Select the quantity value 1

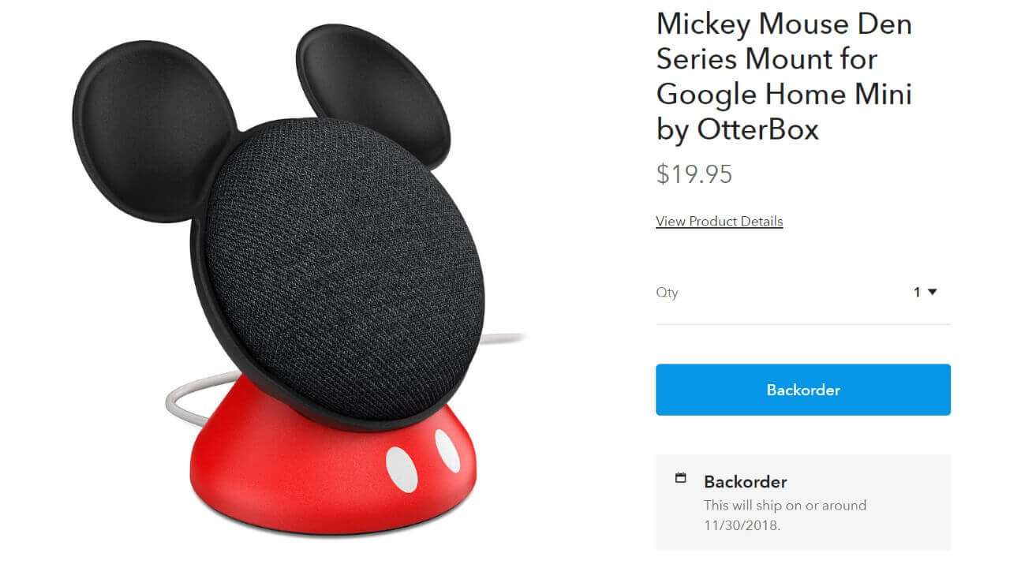(x=917, y=292)
